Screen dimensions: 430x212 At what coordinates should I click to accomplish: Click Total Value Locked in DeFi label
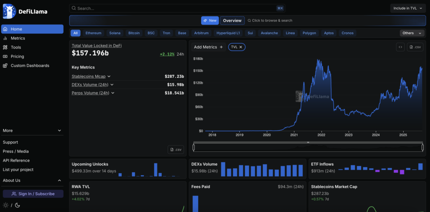pos(97,46)
